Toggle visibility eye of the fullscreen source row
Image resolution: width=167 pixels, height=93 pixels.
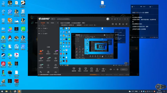[39, 34]
